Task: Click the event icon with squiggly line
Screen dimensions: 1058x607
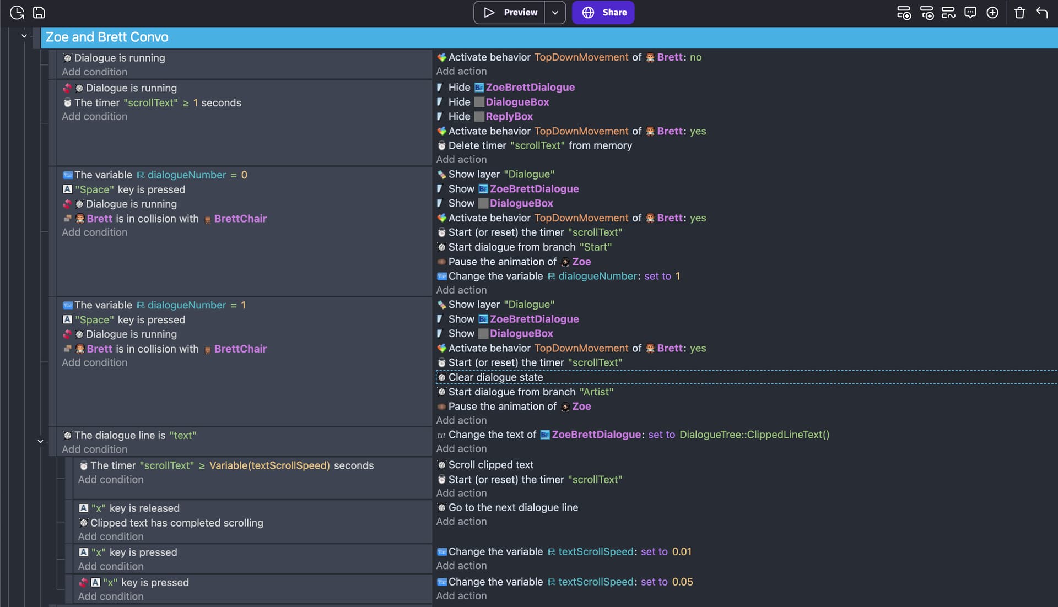Action: 948,13
